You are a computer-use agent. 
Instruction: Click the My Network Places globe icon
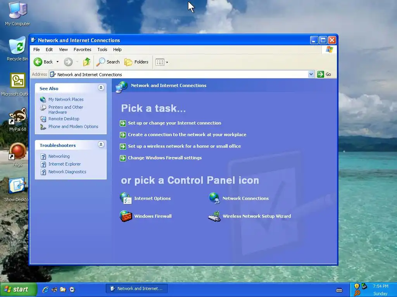tap(43, 99)
